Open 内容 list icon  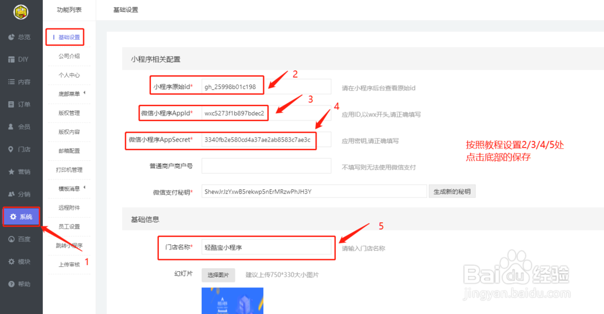[x=11, y=82]
